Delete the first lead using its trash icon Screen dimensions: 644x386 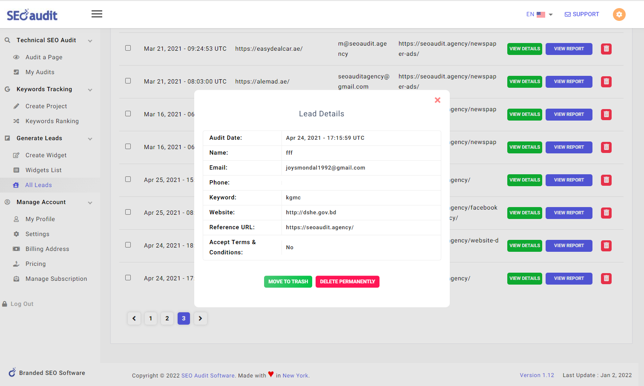[x=606, y=49]
